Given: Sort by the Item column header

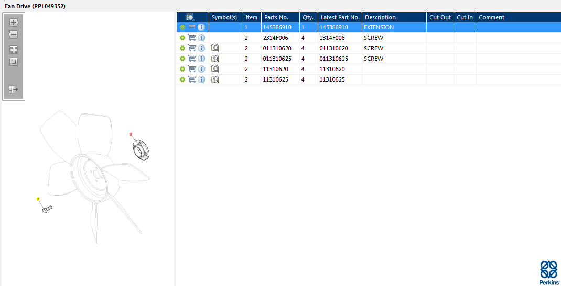Looking at the screenshot, I should [252, 17].
